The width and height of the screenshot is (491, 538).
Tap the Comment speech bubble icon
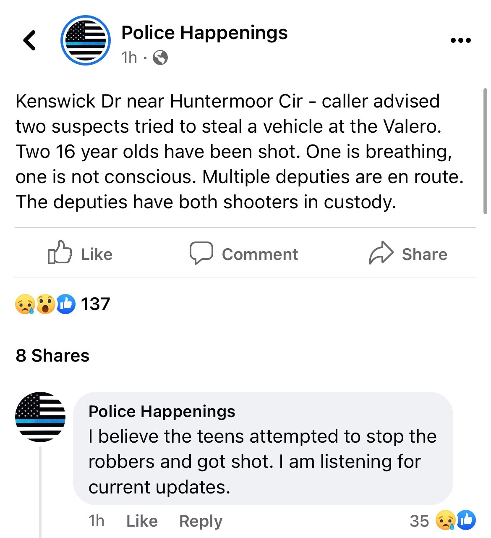(x=201, y=252)
